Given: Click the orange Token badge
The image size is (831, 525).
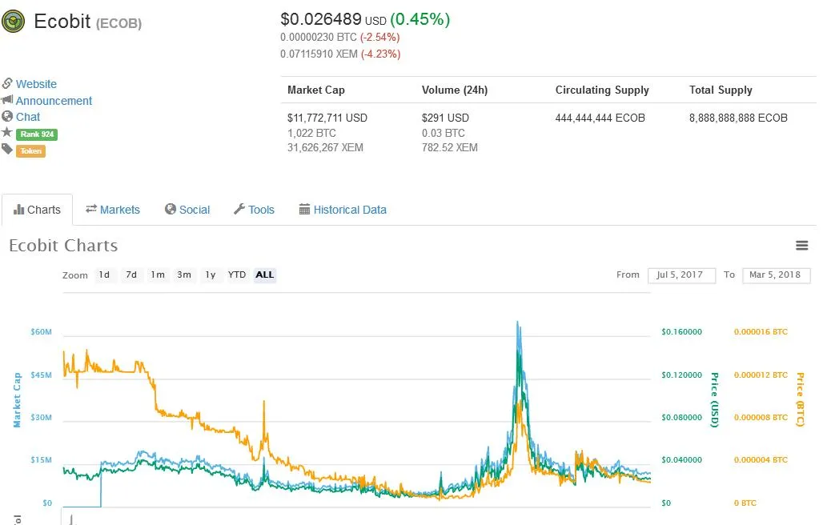Looking at the screenshot, I should 30,151.
